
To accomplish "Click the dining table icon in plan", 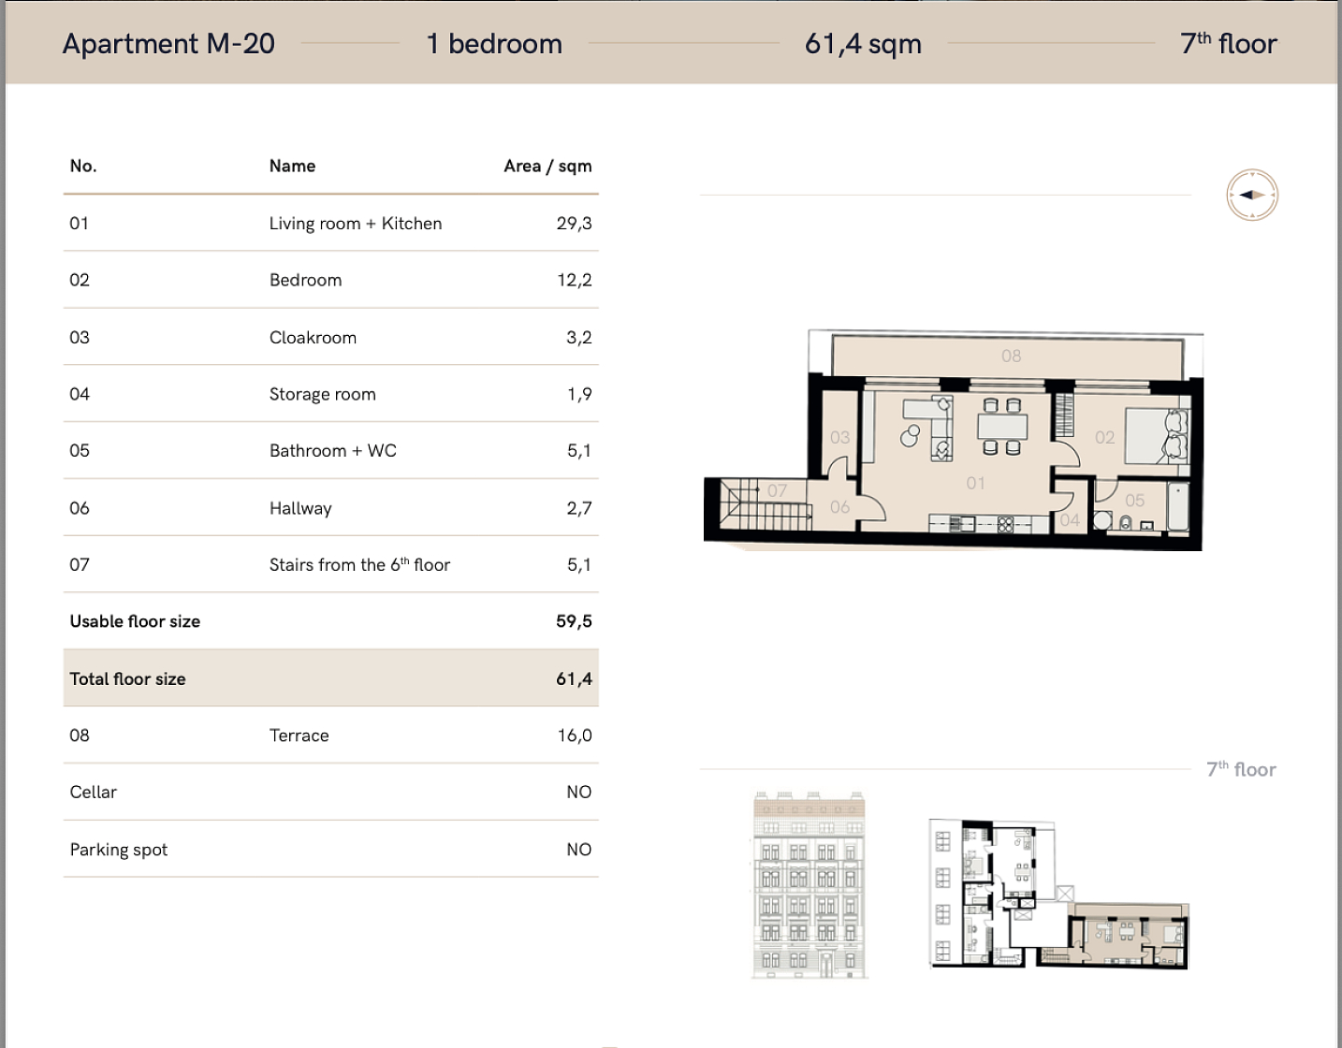I will click(x=1001, y=427).
